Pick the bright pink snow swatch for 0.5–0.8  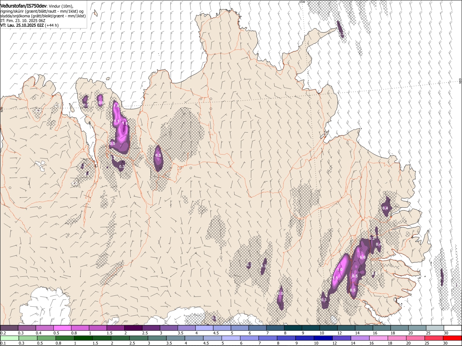(x=62, y=328)
